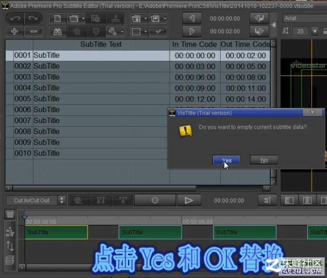Image resolution: width=327 pixels, height=278 pixels.
Task: Open the Arial font selector
Action: coord(304,18)
